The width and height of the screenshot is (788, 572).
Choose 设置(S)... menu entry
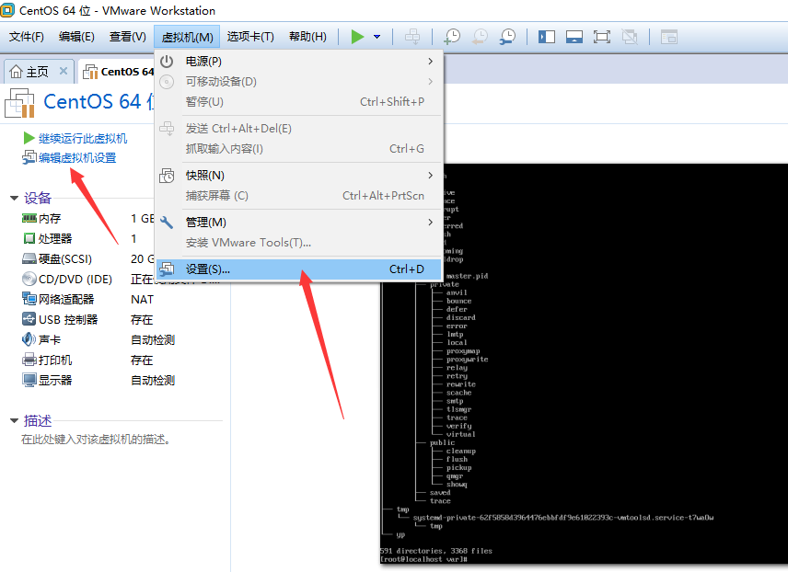coord(298,269)
